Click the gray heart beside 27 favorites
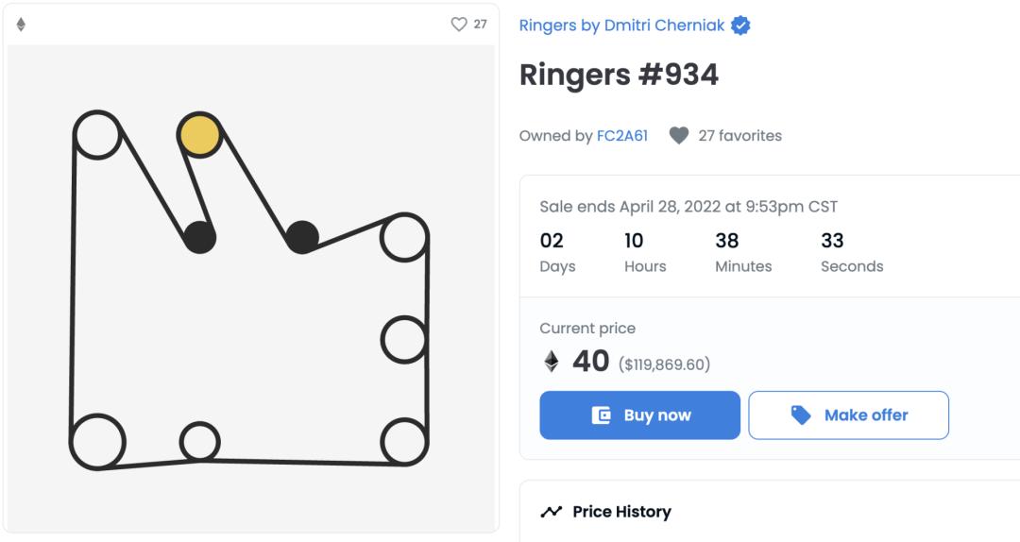1020x542 pixels. pyautogui.click(x=678, y=136)
